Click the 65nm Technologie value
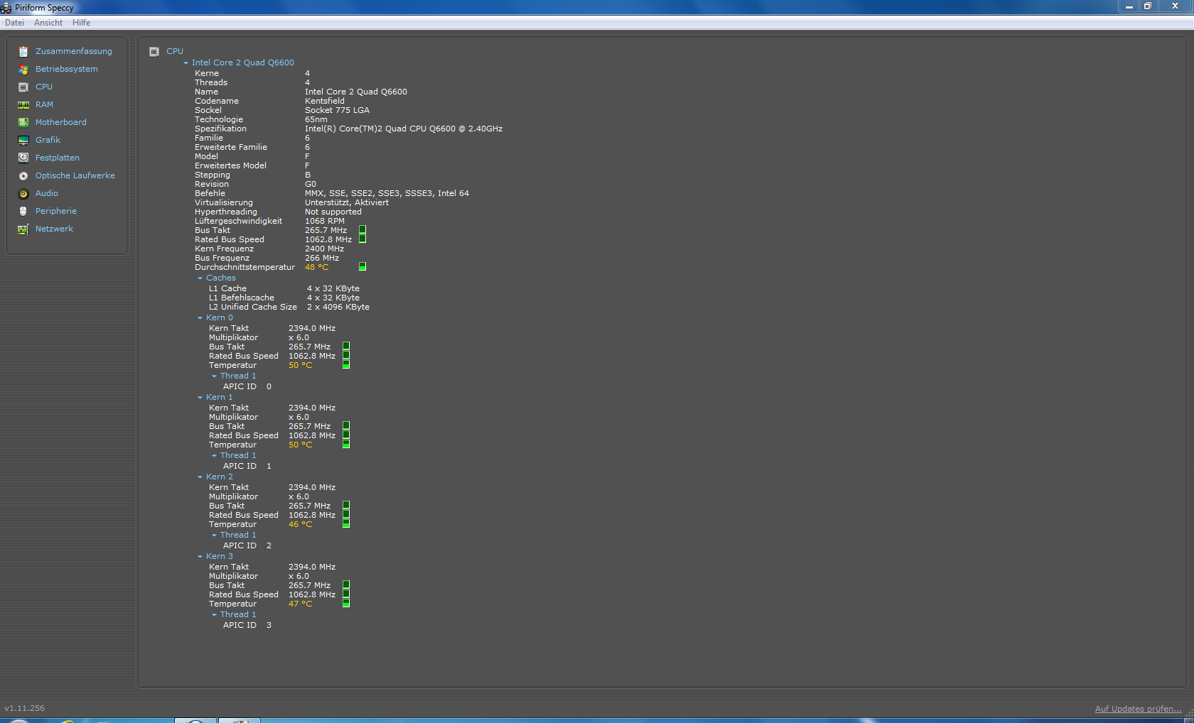This screenshot has width=1194, height=723. (x=316, y=119)
